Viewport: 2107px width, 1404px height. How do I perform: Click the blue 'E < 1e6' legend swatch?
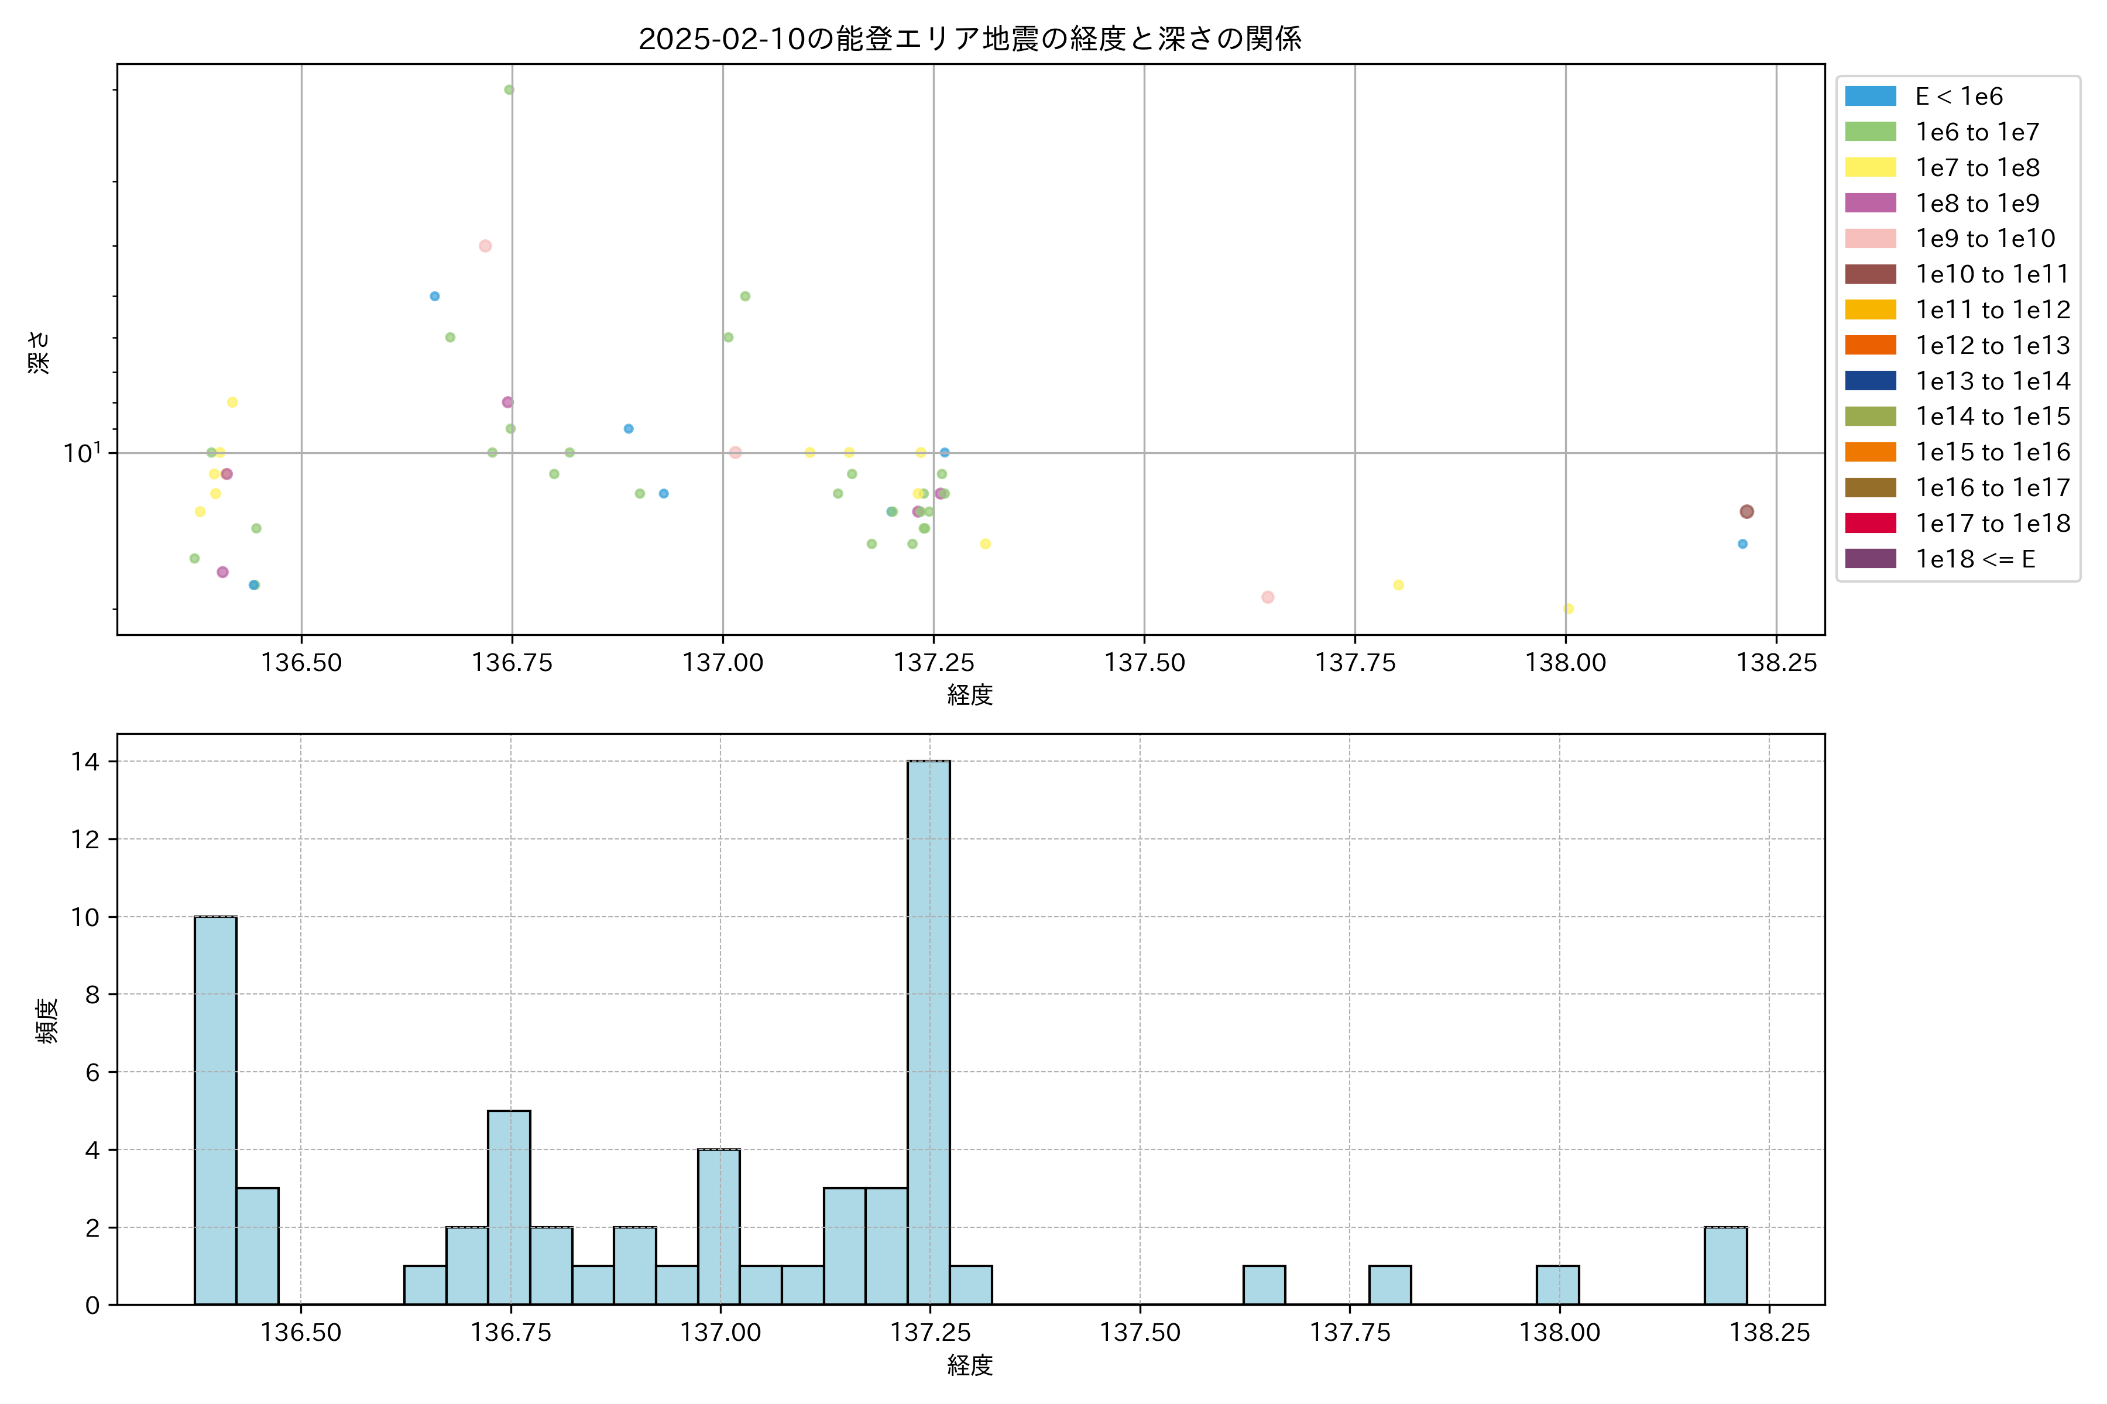[x=1871, y=96]
